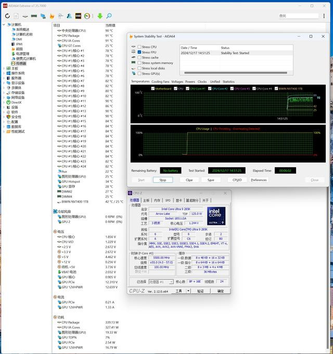Switch to the Cooling Fans tab
The width and height of the screenshot is (333, 354).
[160, 82]
